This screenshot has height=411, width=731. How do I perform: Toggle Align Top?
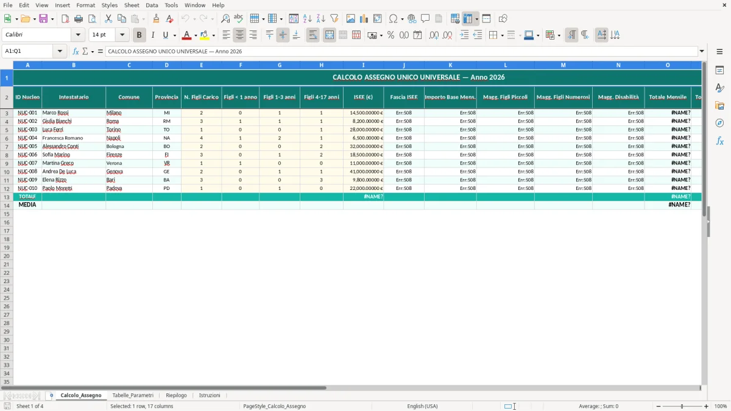269,35
